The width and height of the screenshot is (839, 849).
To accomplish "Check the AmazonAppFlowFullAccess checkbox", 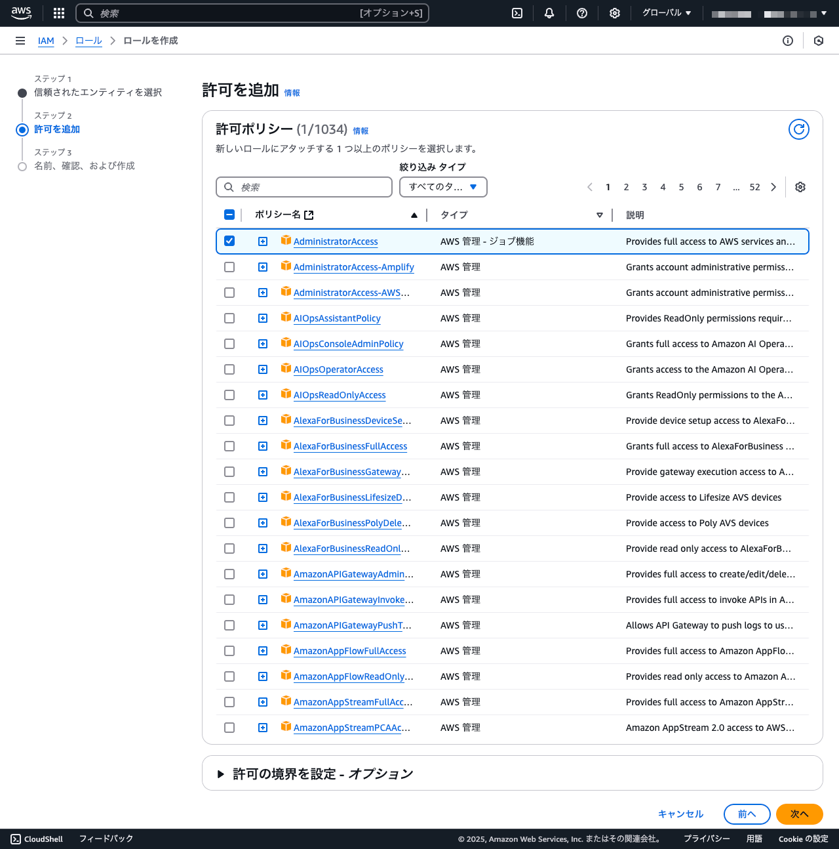I will click(x=229, y=651).
